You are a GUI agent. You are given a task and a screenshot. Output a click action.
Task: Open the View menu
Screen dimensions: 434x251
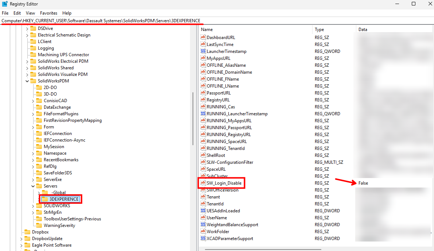coord(30,13)
